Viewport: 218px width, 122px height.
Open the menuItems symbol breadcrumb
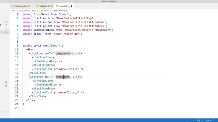coord(62,11)
